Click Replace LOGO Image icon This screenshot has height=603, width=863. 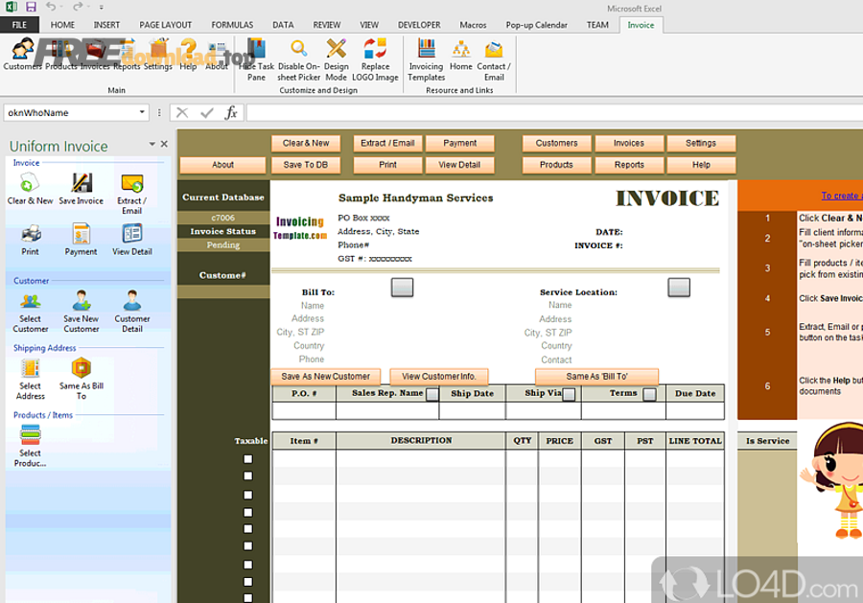[375, 60]
